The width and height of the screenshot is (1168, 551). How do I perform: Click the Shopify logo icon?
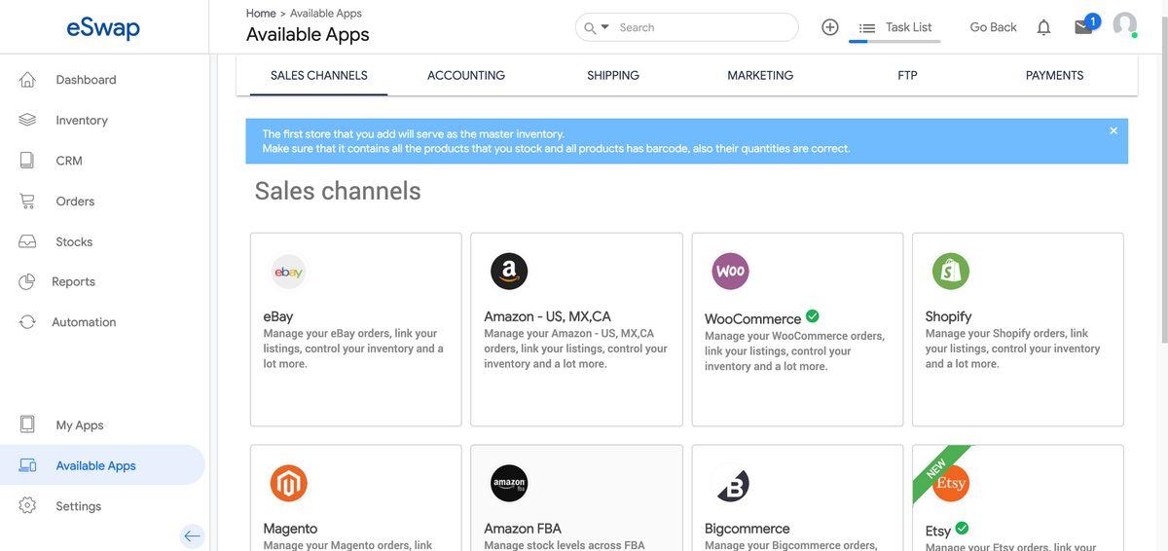[951, 272]
